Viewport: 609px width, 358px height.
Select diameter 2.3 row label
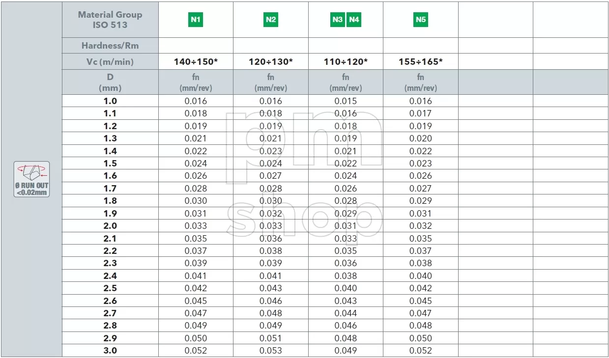[110, 263]
